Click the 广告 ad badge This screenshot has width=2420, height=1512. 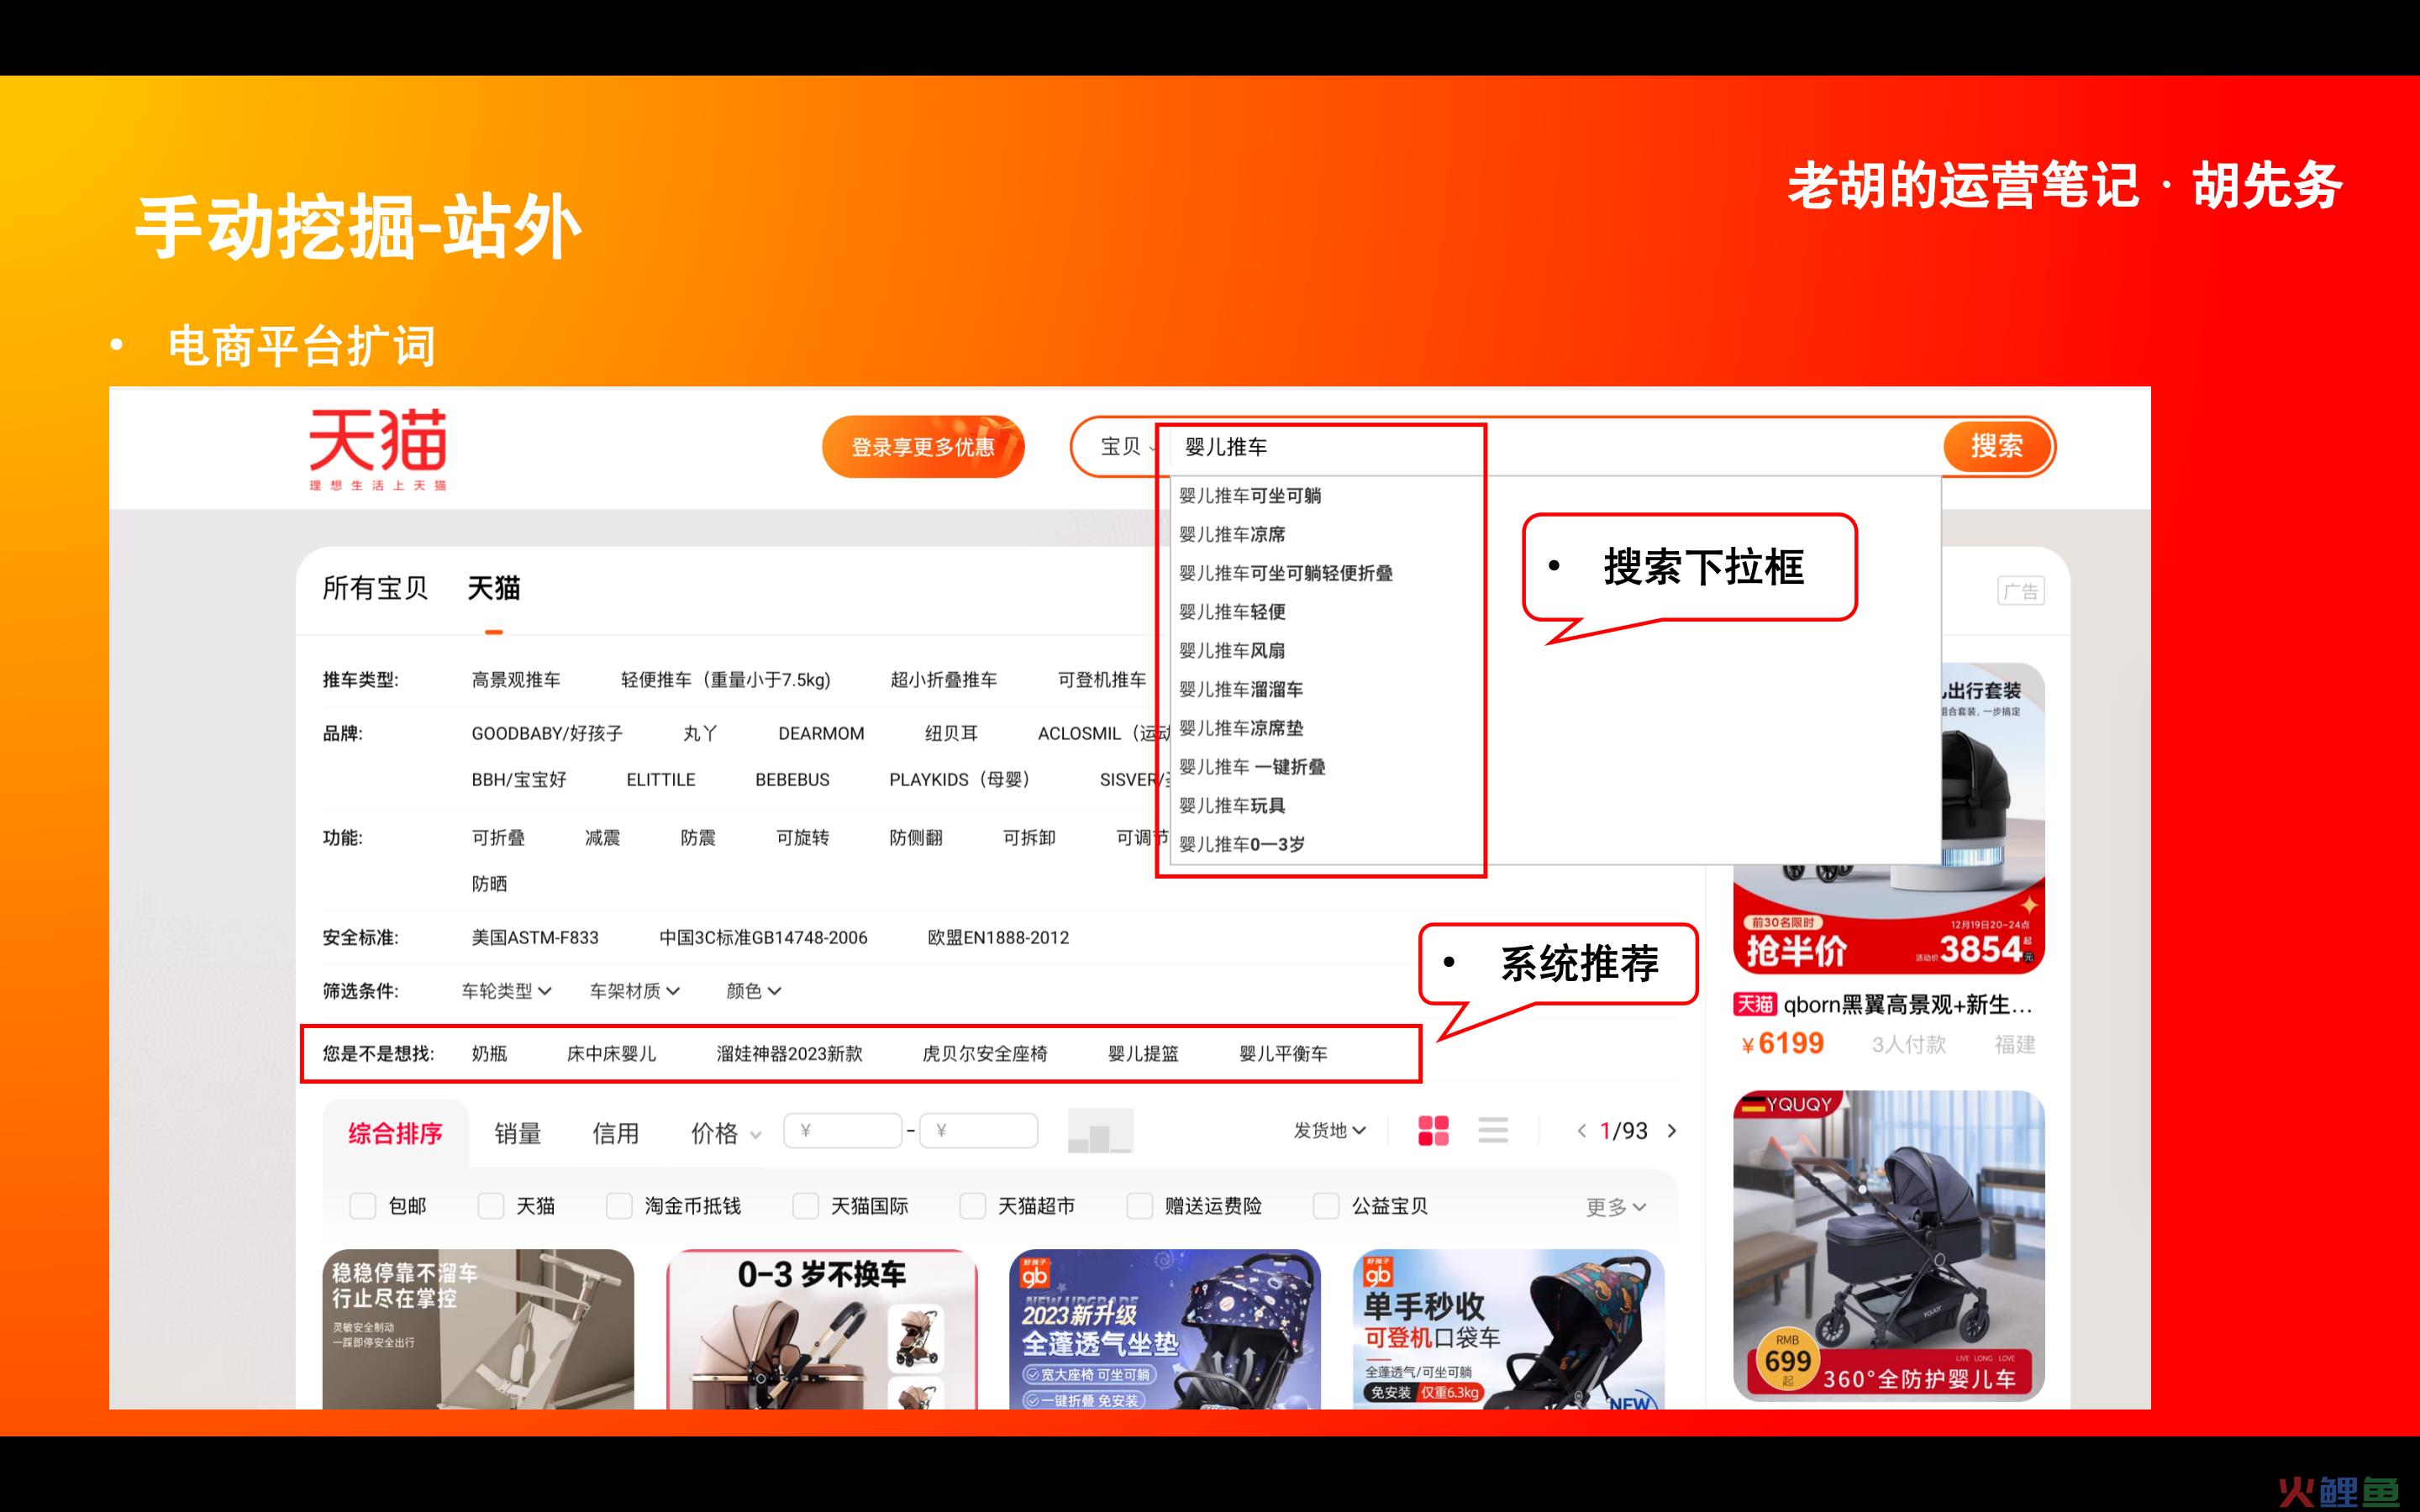pos(2020,591)
